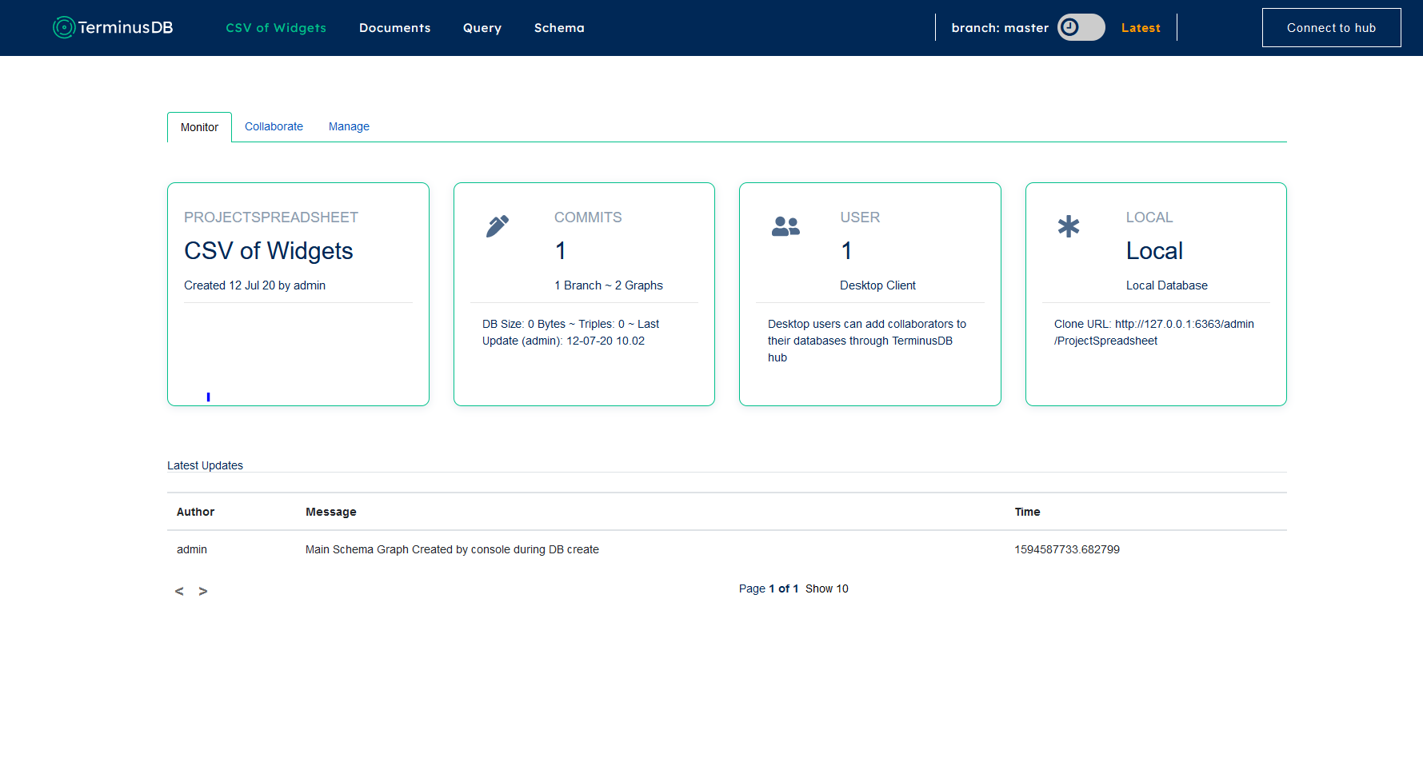This screenshot has width=1423, height=766.
Task: Switch to the Collaborate tab
Action: [x=274, y=126]
